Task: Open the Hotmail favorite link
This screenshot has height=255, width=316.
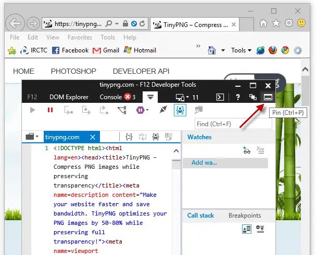Action: 140,50
